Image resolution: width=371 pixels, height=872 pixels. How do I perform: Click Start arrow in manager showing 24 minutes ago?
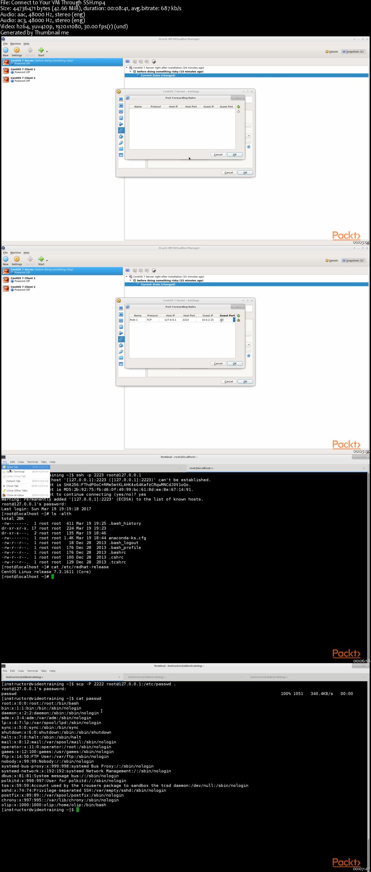click(41, 52)
